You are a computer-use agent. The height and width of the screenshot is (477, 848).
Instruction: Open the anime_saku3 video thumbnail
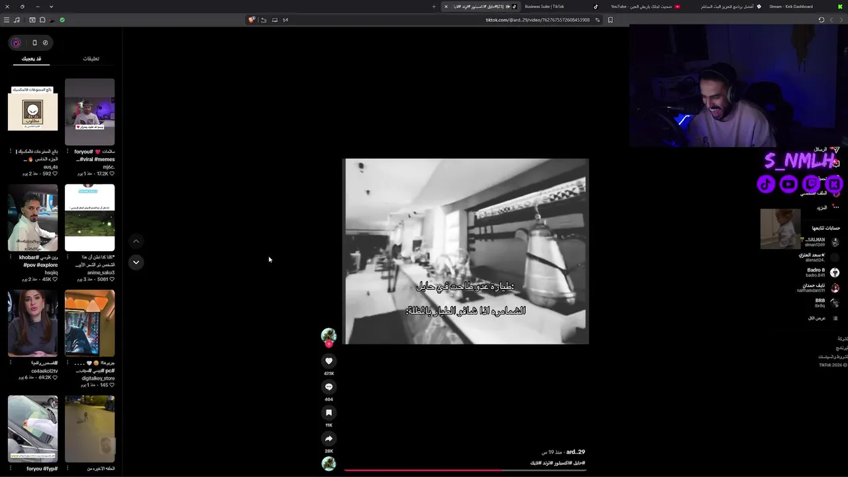(90, 217)
